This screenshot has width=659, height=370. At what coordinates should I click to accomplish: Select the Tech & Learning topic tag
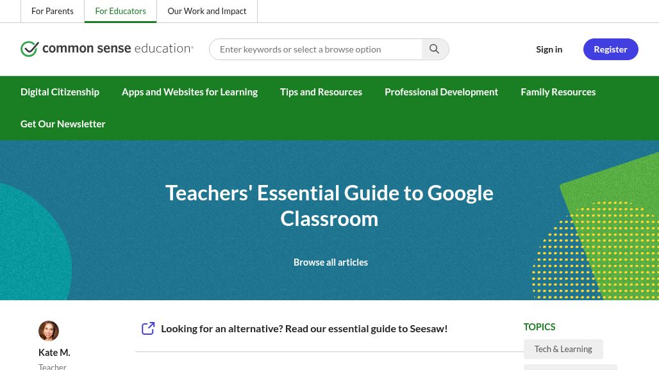pyautogui.click(x=563, y=349)
